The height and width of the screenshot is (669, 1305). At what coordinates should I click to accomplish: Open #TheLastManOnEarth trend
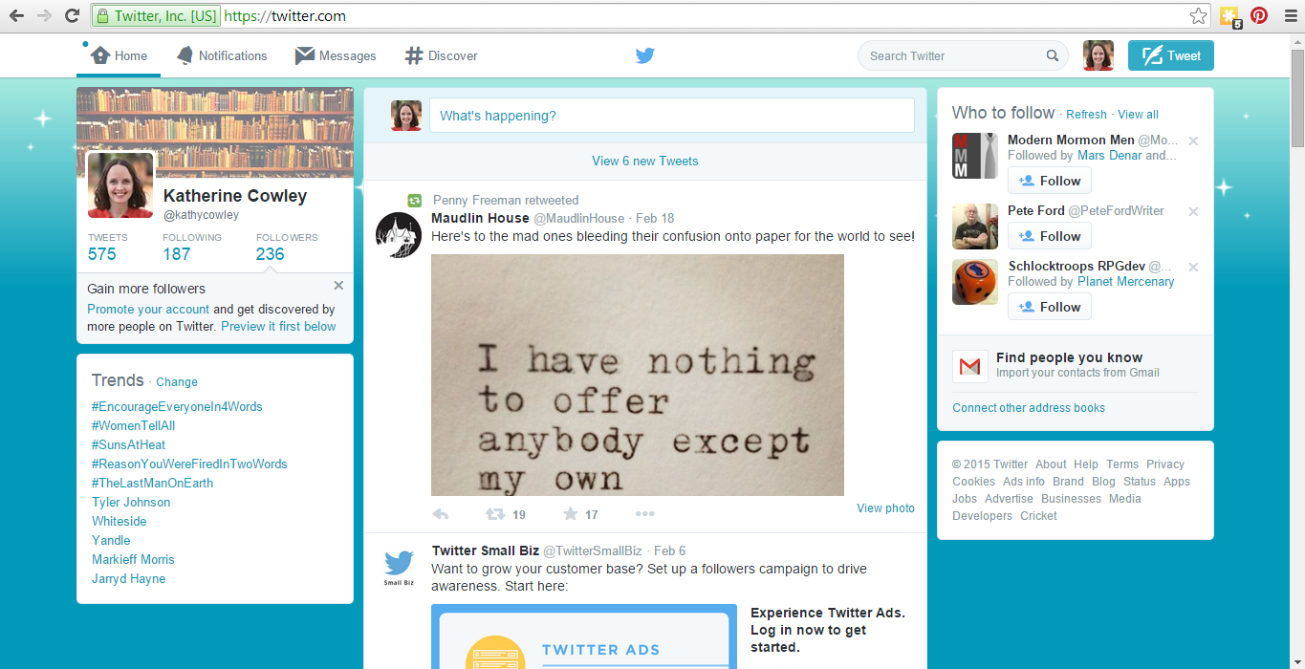(153, 483)
